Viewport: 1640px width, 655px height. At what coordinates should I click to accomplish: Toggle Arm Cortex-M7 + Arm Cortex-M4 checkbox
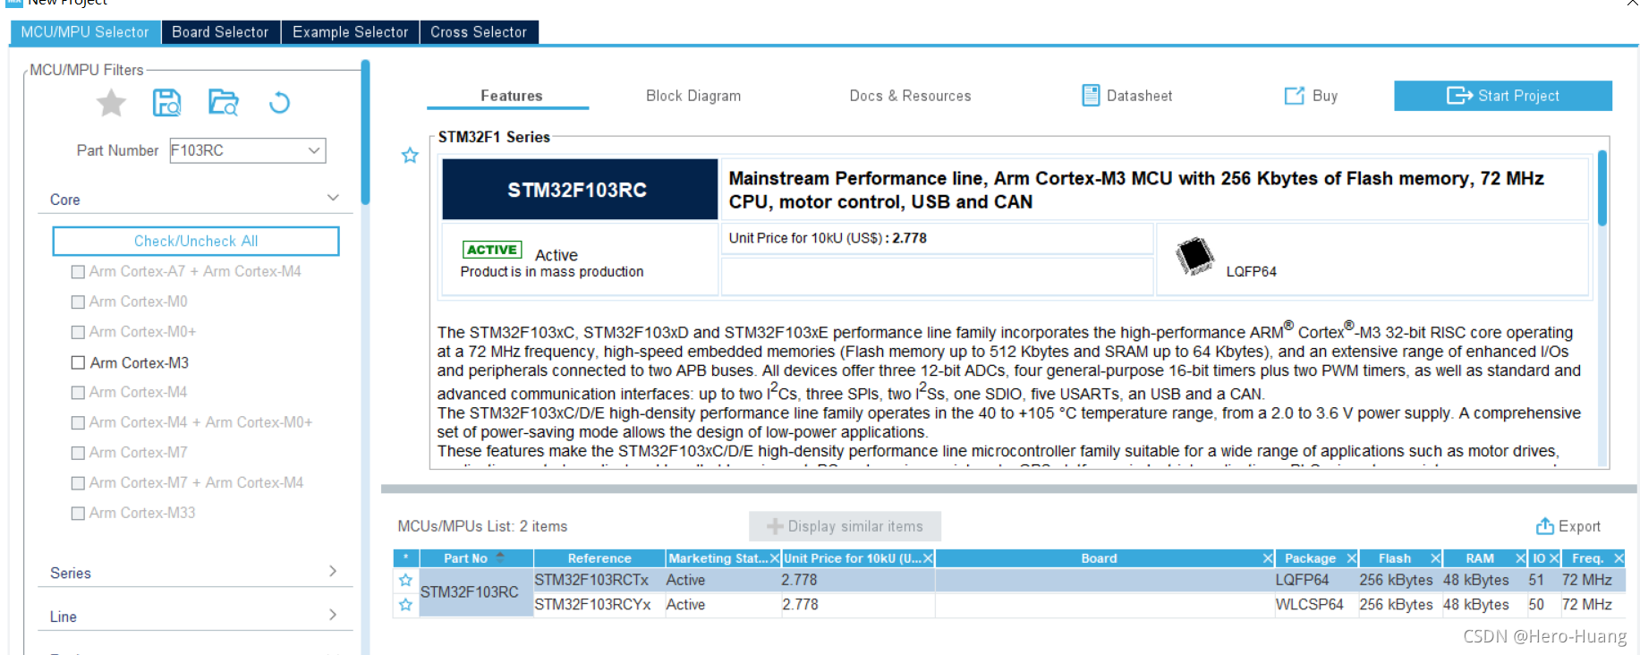tap(78, 482)
